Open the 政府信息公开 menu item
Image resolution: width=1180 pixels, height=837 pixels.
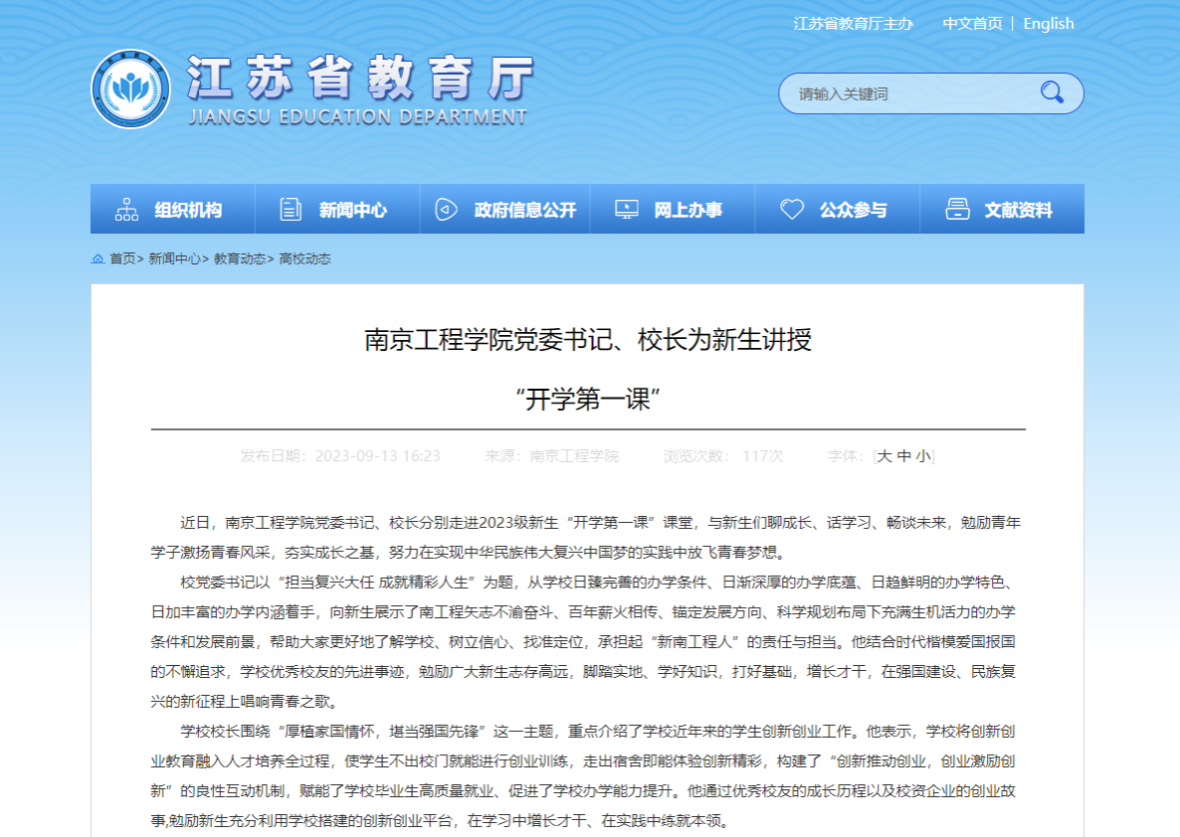pos(524,210)
